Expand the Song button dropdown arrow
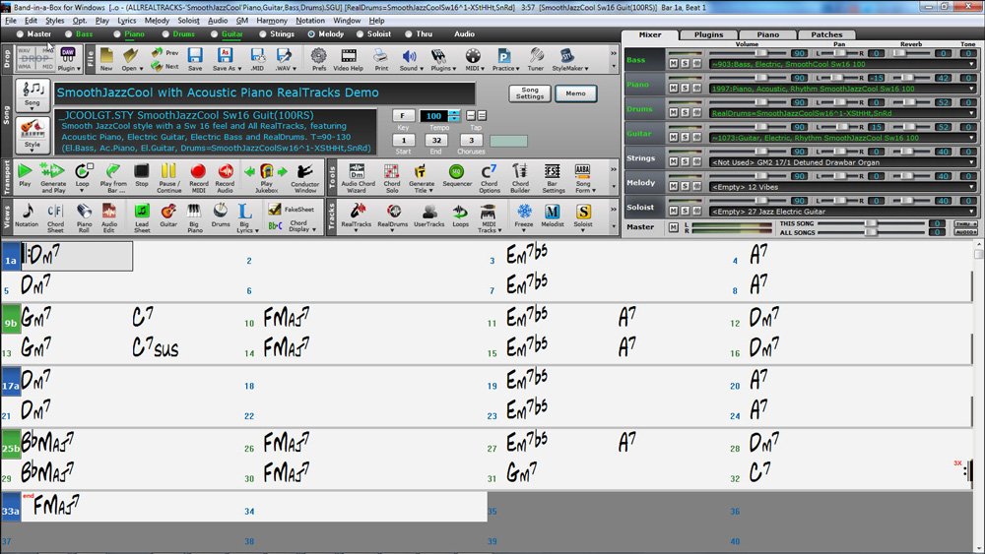This screenshot has width=985, height=554. point(33,109)
